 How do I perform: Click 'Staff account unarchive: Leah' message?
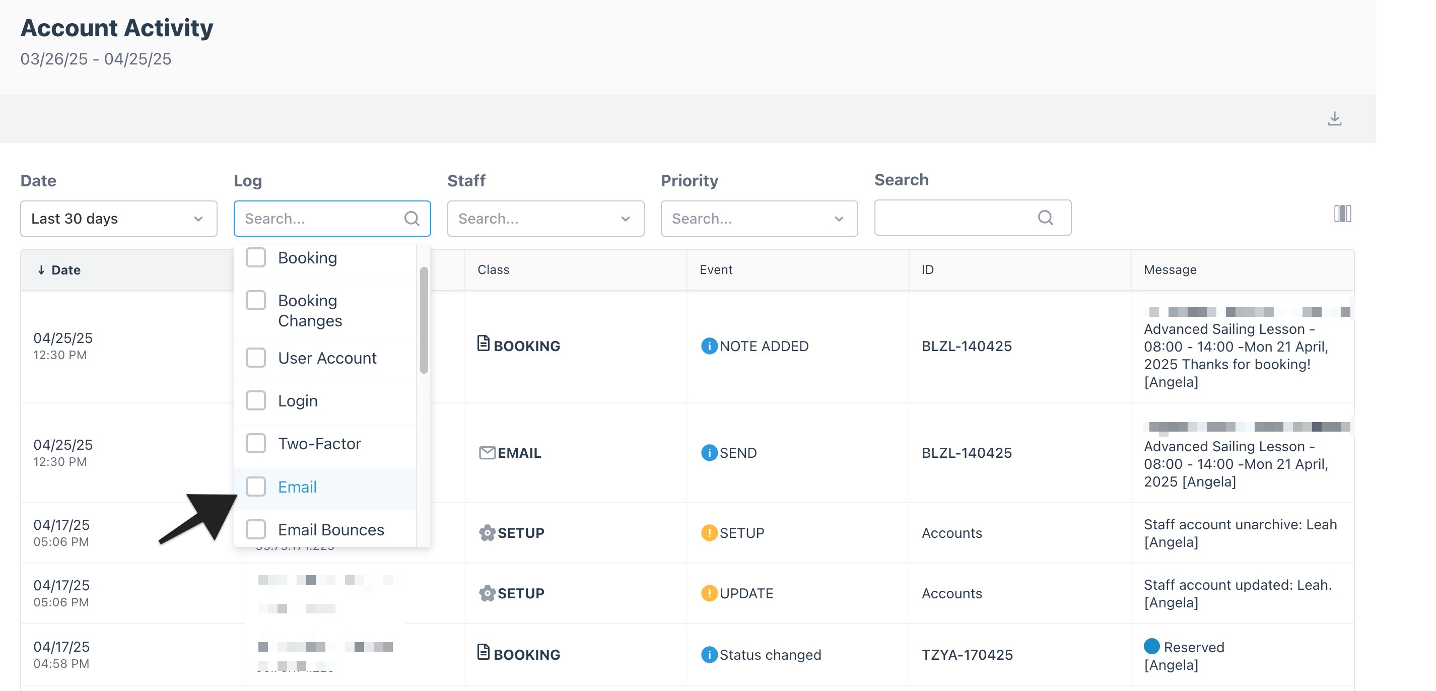[x=1241, y=524]
